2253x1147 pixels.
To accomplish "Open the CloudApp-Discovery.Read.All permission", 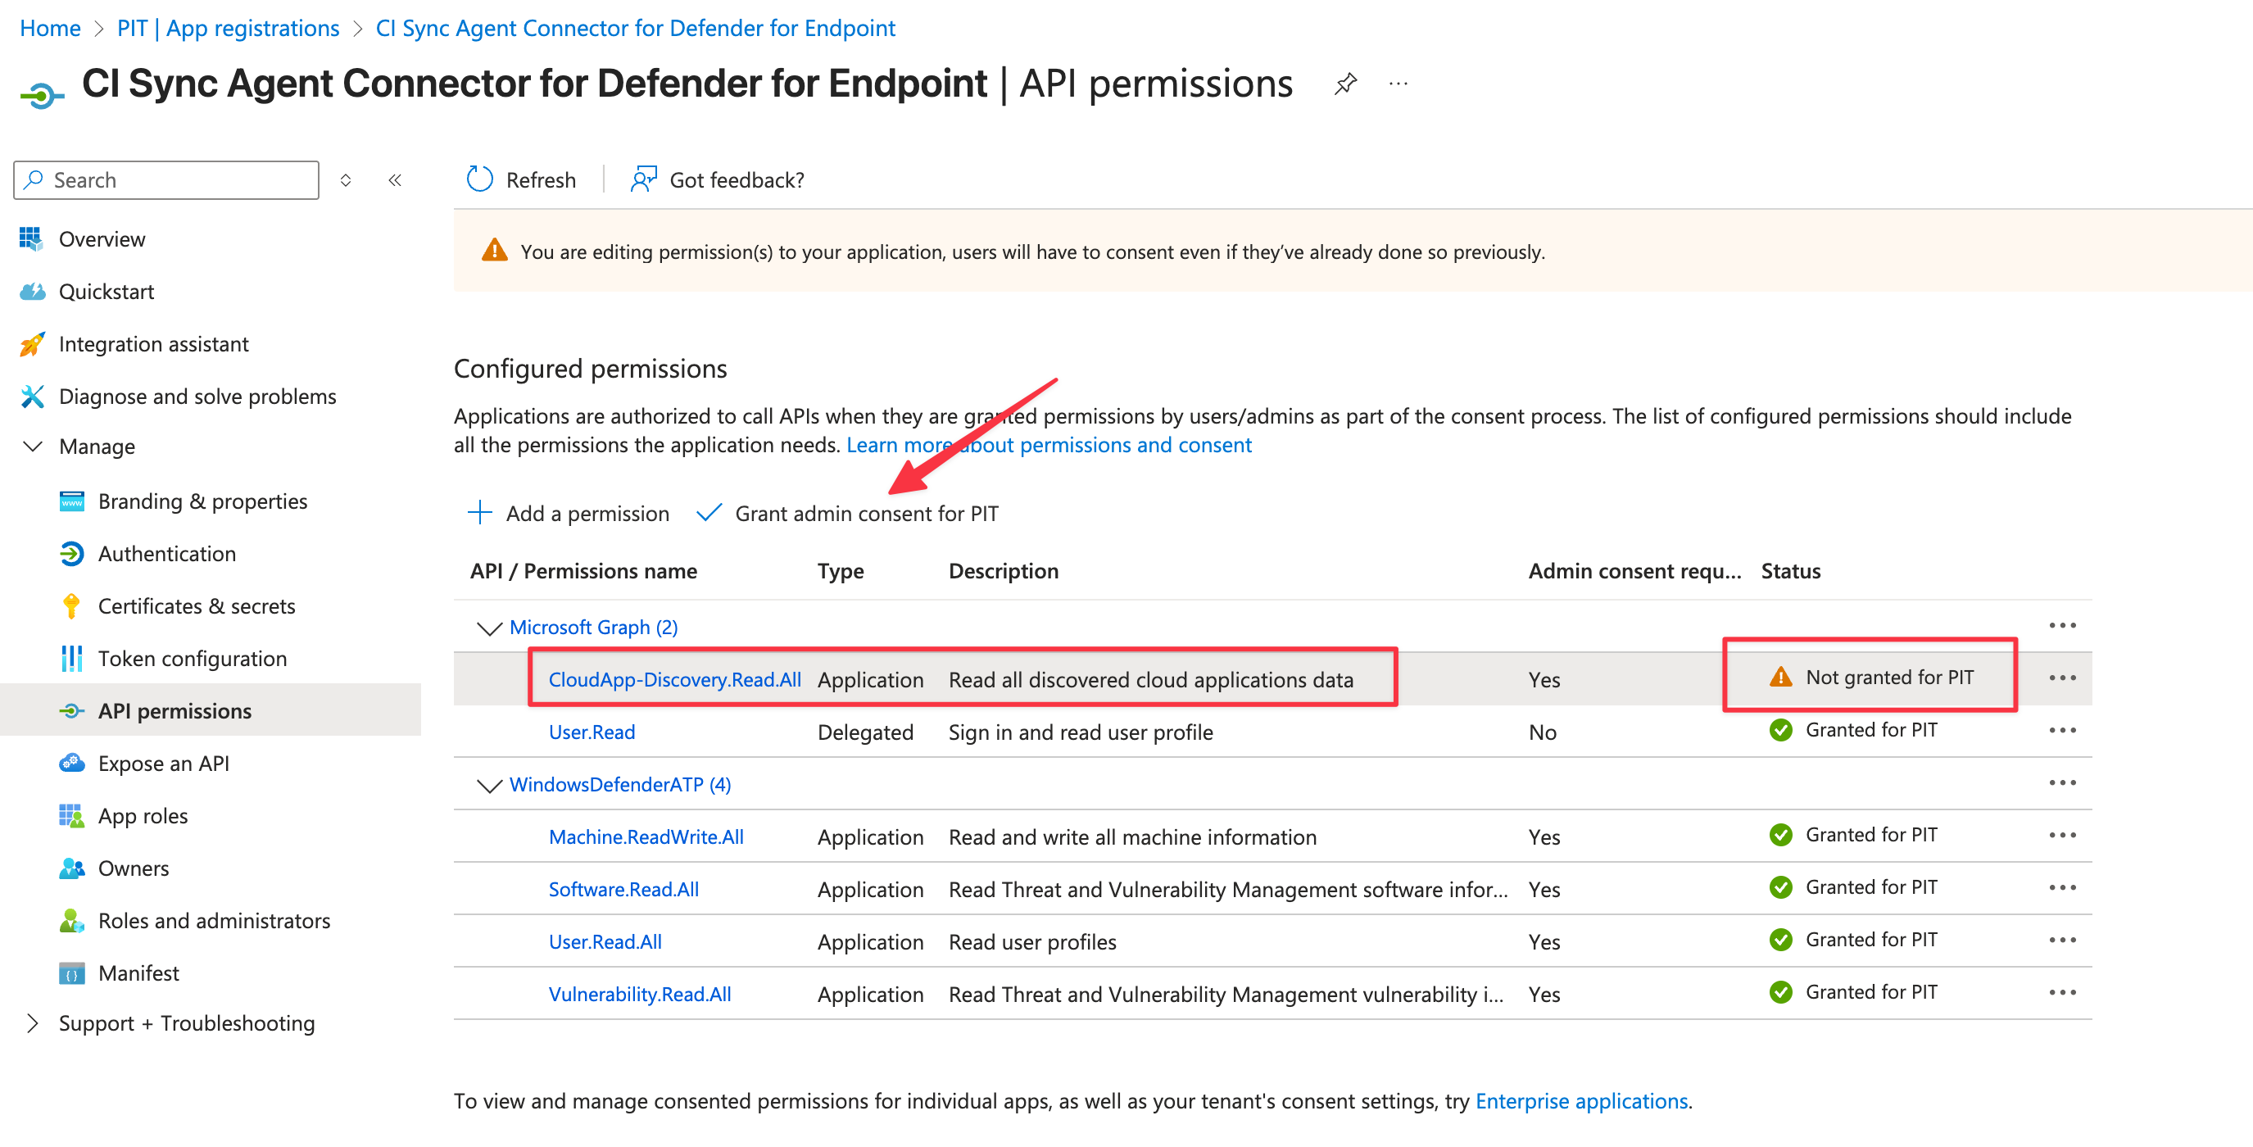I will click(674, 680).
